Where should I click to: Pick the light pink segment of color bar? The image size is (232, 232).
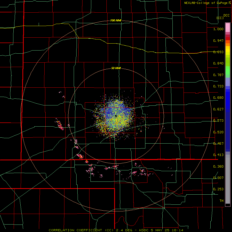point(228,28)
